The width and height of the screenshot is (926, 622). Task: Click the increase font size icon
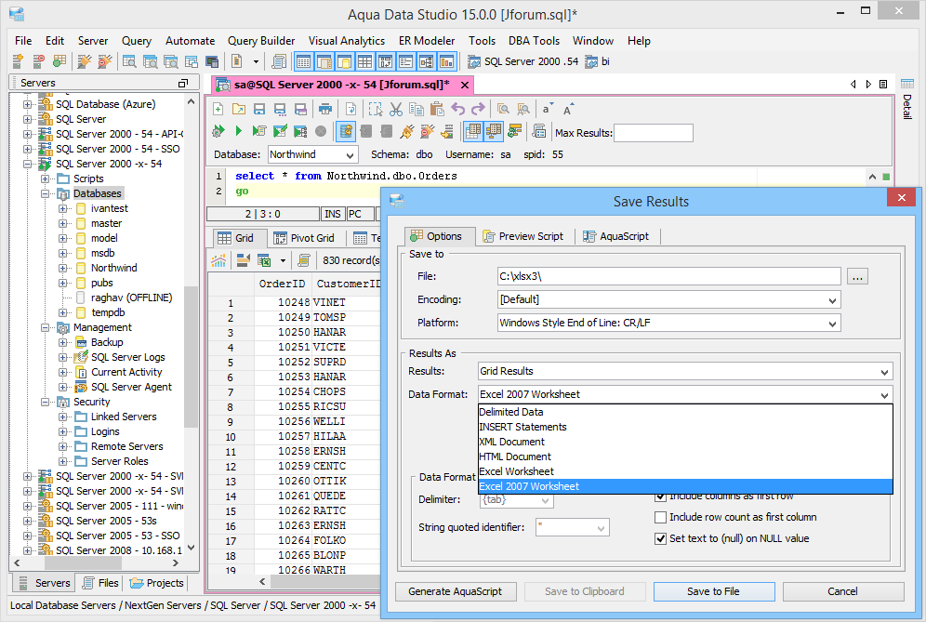point(567,110)
